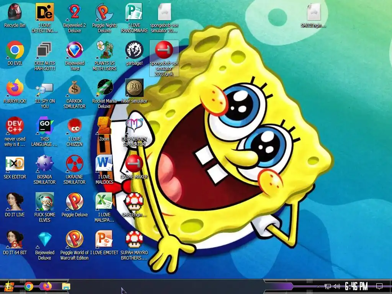Viewport: 392px width, 294px height.
Task: Select the DO IT LIVE portrait icon
Action: coord(15,201)
